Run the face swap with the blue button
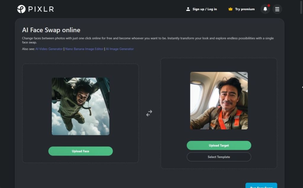The image size is (303, 188). [261, 186]
